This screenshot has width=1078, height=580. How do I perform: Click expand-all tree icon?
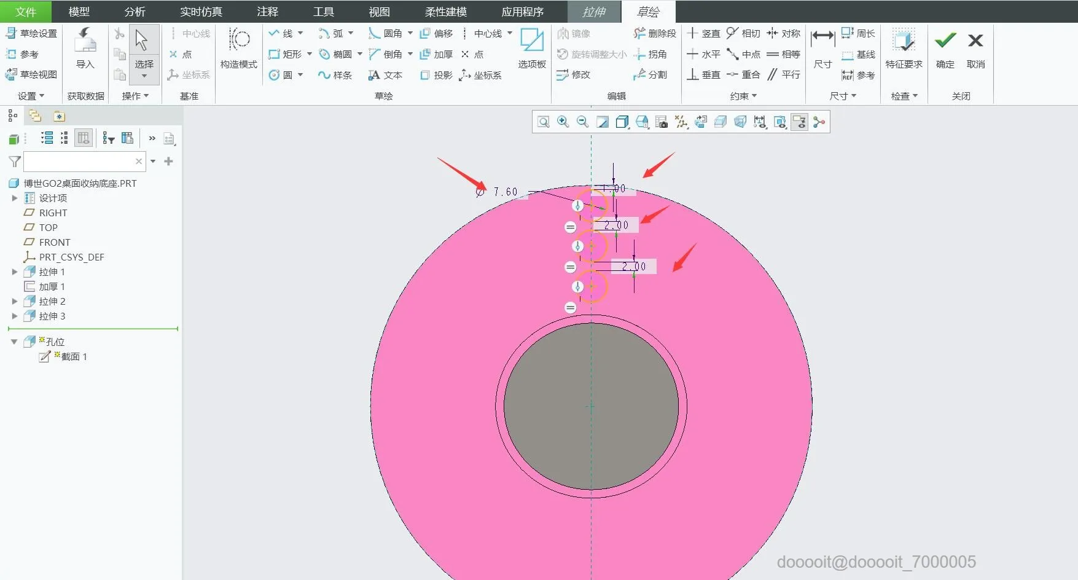pos(47,138)
